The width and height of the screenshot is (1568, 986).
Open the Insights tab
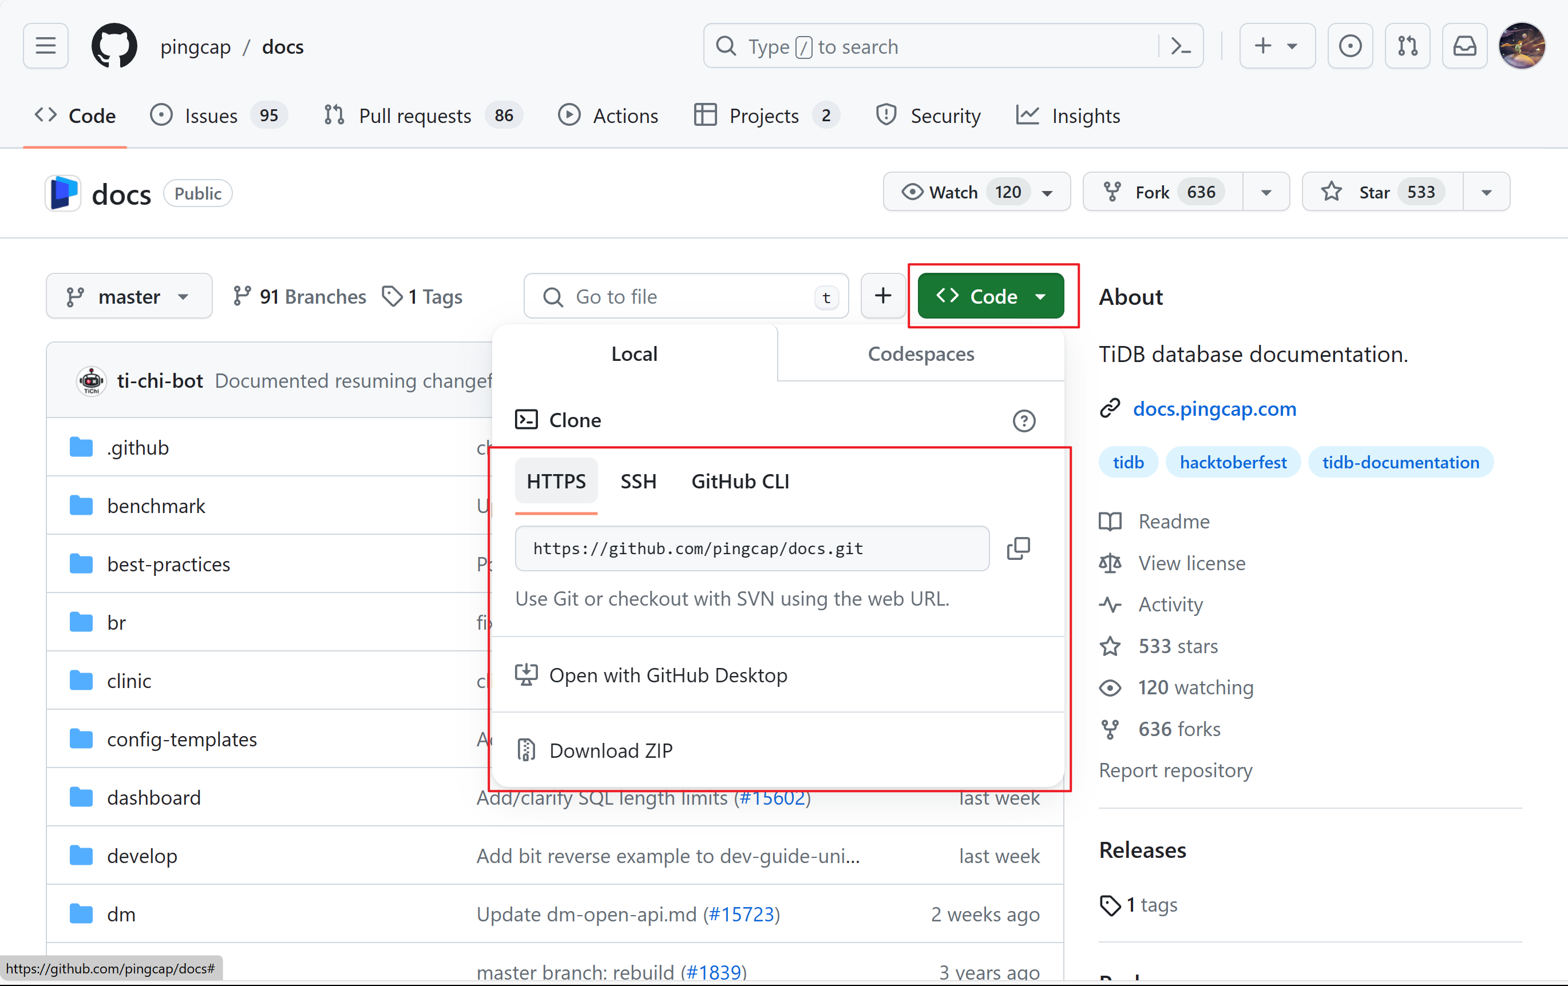(1068, 116)
